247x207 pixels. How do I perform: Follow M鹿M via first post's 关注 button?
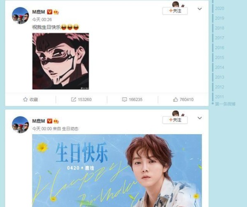click(175, 11)
